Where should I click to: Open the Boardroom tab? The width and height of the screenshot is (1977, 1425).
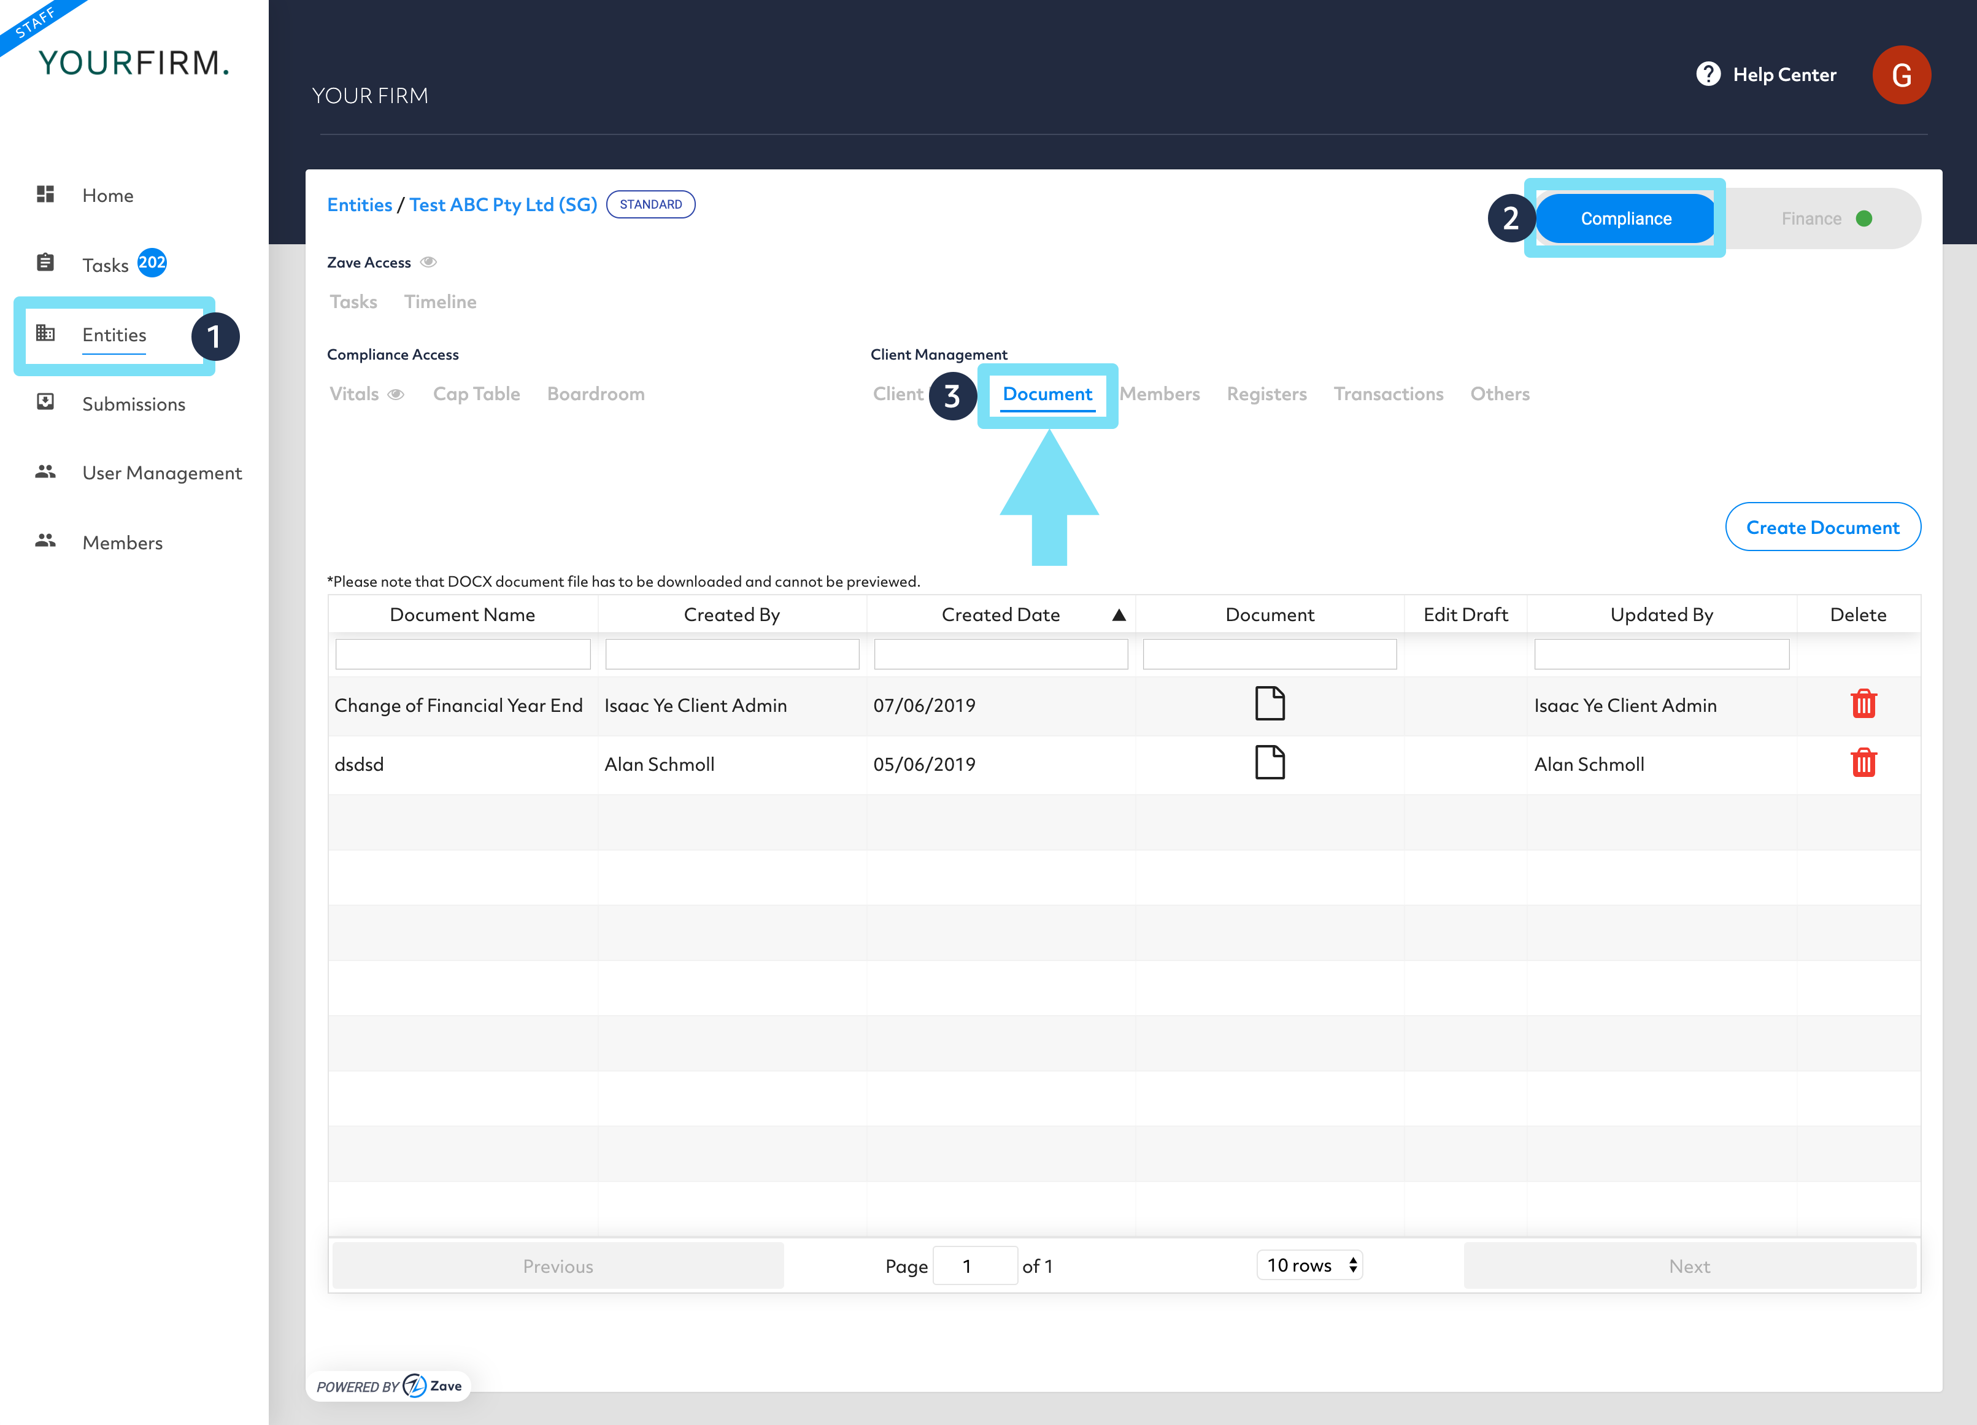[x=595, y=394]
